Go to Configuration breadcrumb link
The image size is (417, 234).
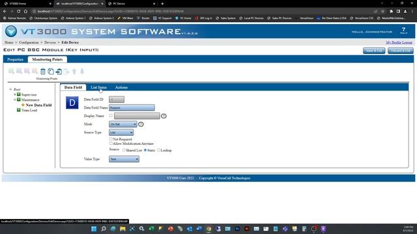[29, 42]
